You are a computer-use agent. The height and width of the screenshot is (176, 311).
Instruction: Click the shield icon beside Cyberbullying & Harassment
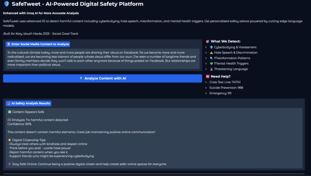click(211, 47)
